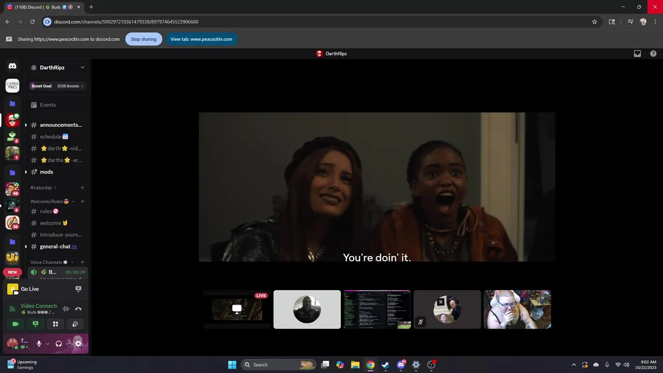Screen dimensions: 663x373
Task: Stop streaming via screen-X icon beside Go Live
Action: (x=78, y=289)
